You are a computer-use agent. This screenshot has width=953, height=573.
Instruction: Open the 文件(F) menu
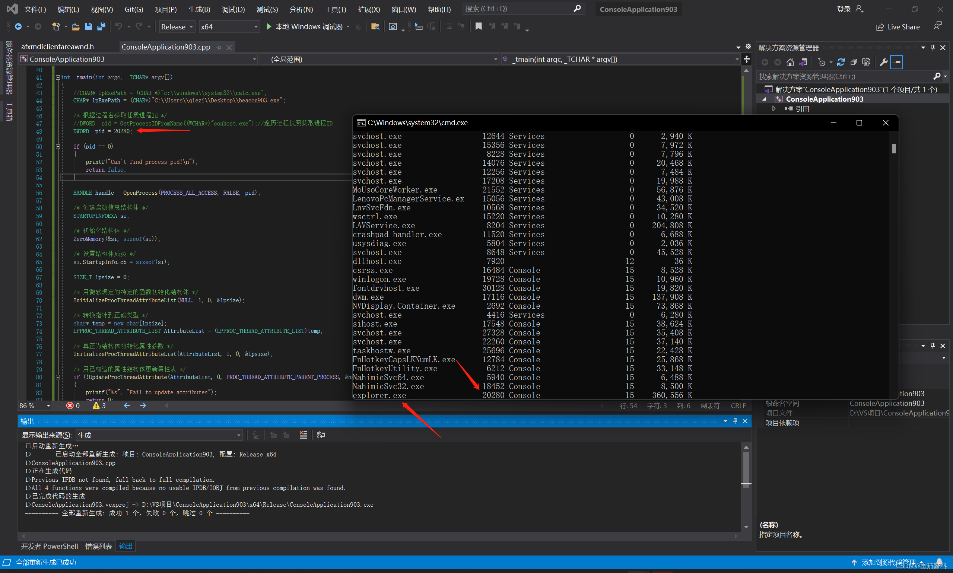(35, 9)
